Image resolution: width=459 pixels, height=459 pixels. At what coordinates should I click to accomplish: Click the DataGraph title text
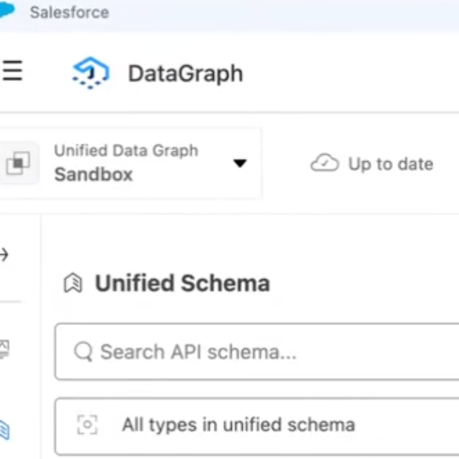[x=185, y=73]
